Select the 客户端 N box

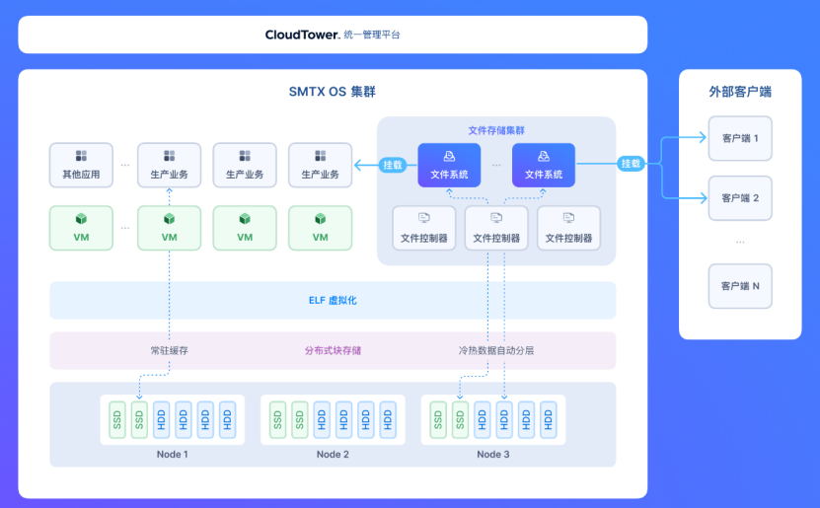(740, 286)
